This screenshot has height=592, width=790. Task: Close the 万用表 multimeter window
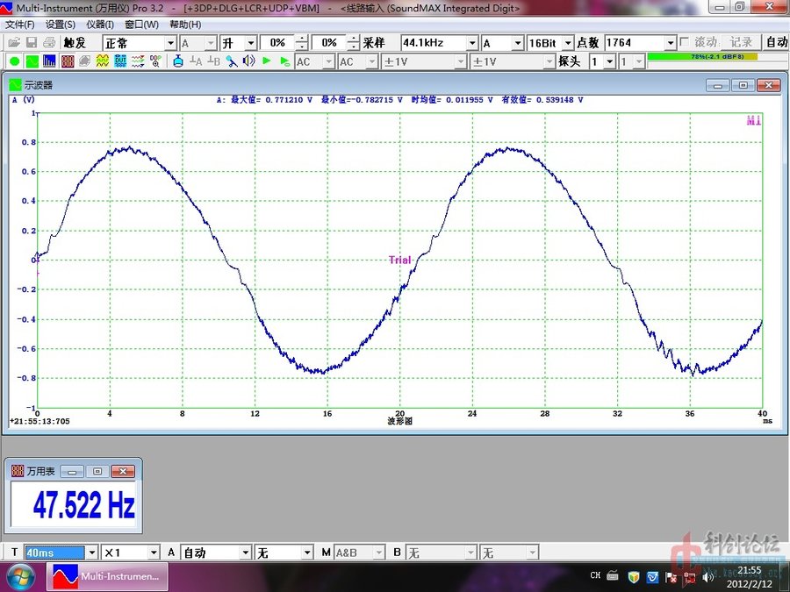point(122,471)
